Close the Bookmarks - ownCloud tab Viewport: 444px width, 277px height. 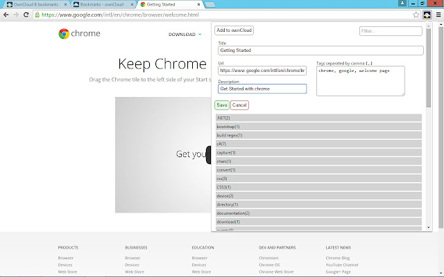click(x=132, y=5)
